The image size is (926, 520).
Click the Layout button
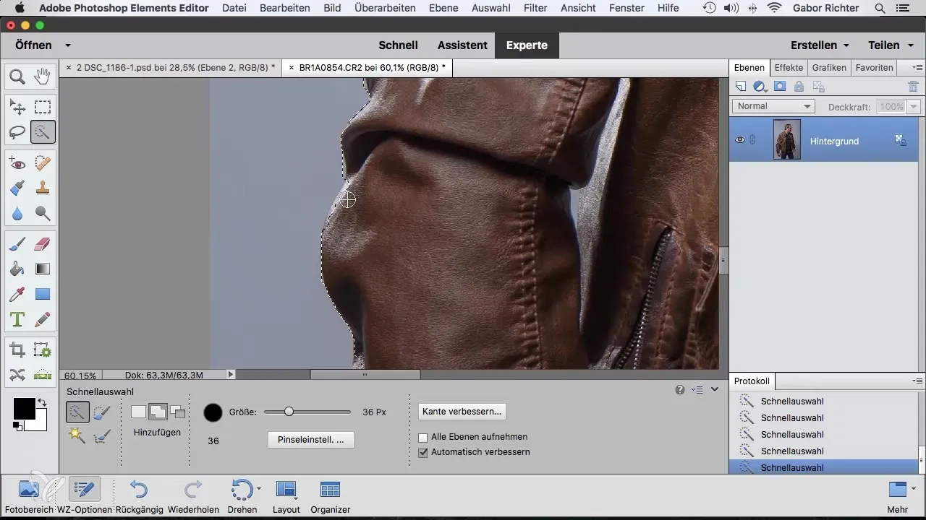tap(286, 495)
